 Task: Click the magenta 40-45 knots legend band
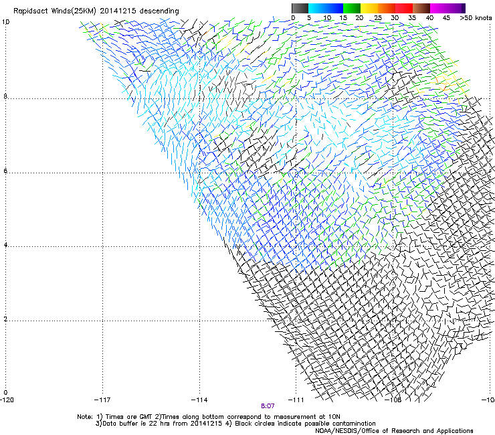(x=439, y=8)
